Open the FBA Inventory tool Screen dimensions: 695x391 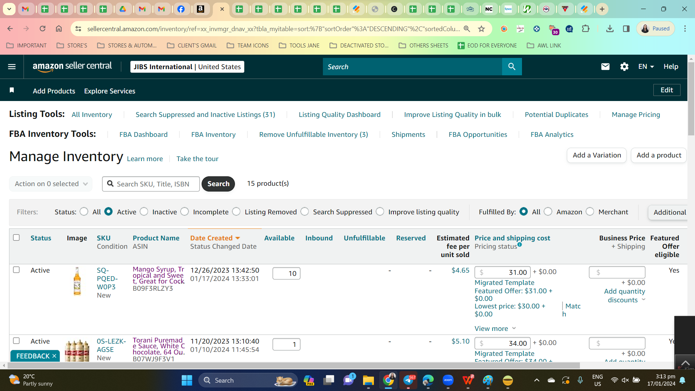[213, 135]
